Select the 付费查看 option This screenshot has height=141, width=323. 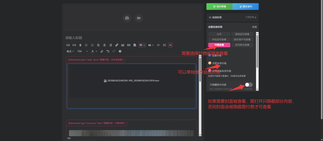tap(219, 45)
